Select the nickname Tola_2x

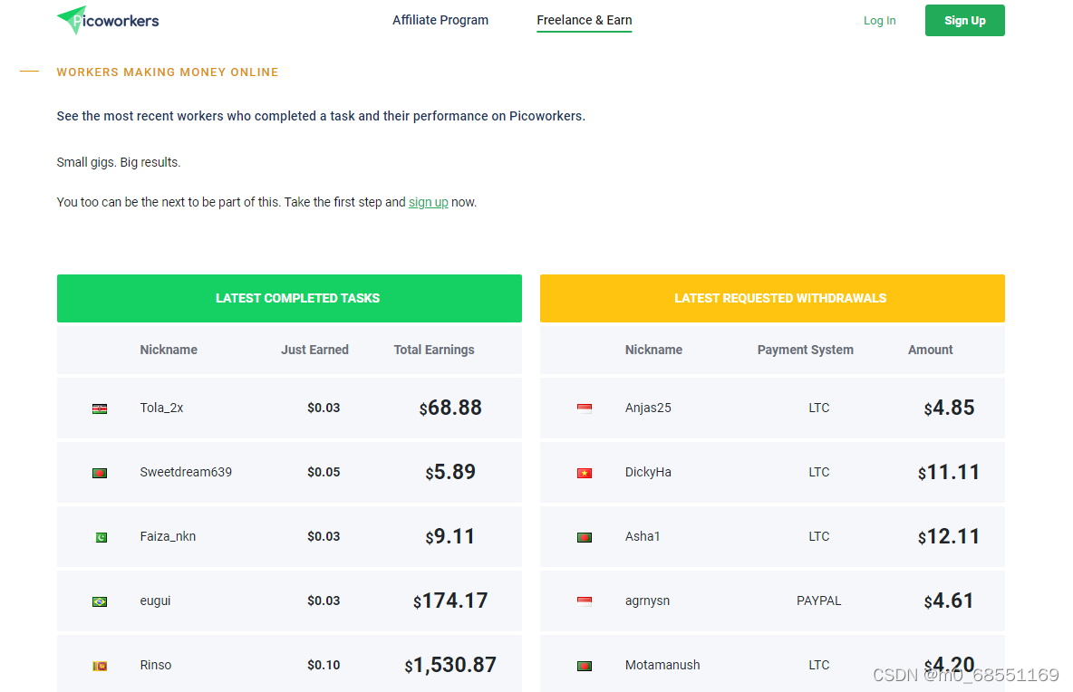[x=161, y=408]
